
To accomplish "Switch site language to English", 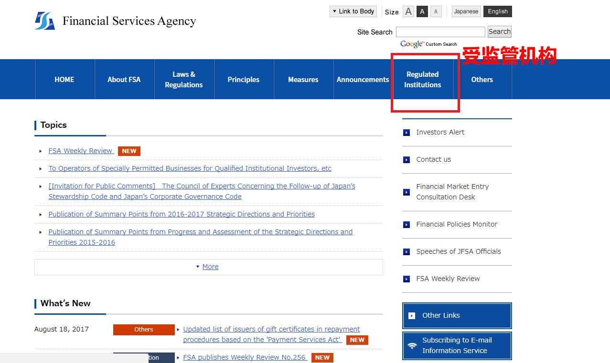I will (497, 11).
